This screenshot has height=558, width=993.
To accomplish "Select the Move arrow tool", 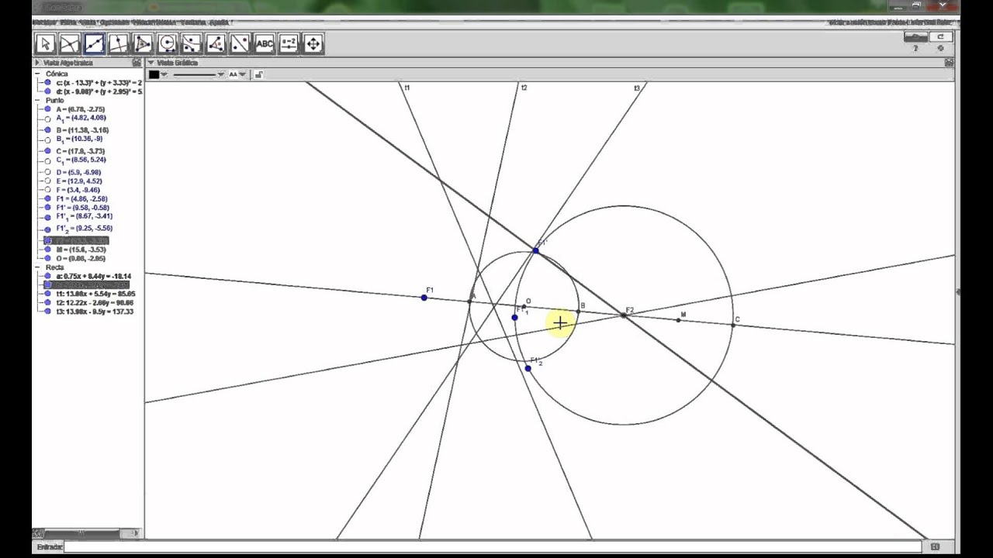I will tap(45, 43).
